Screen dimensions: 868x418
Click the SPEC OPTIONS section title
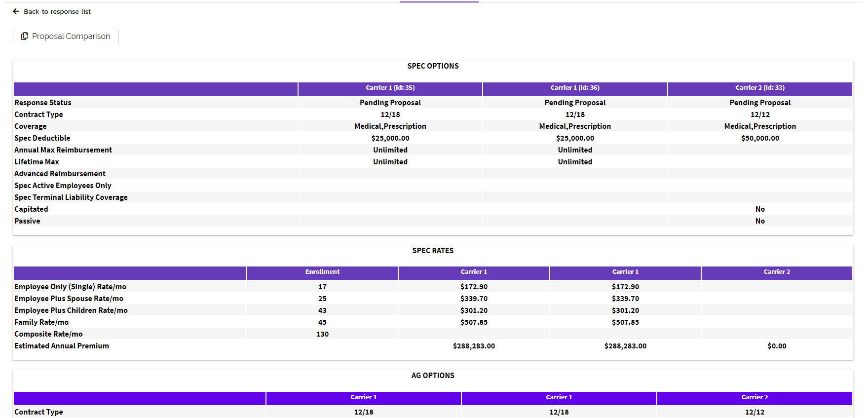coord(433,66)
